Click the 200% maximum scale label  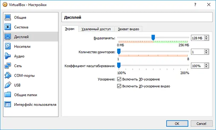[185, 73]
